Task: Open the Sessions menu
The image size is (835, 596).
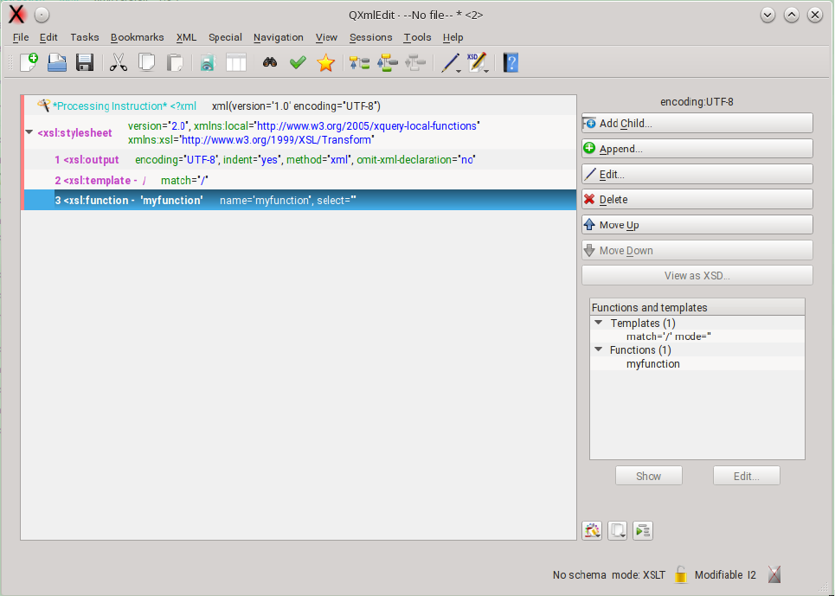Action: coord(370,37)
